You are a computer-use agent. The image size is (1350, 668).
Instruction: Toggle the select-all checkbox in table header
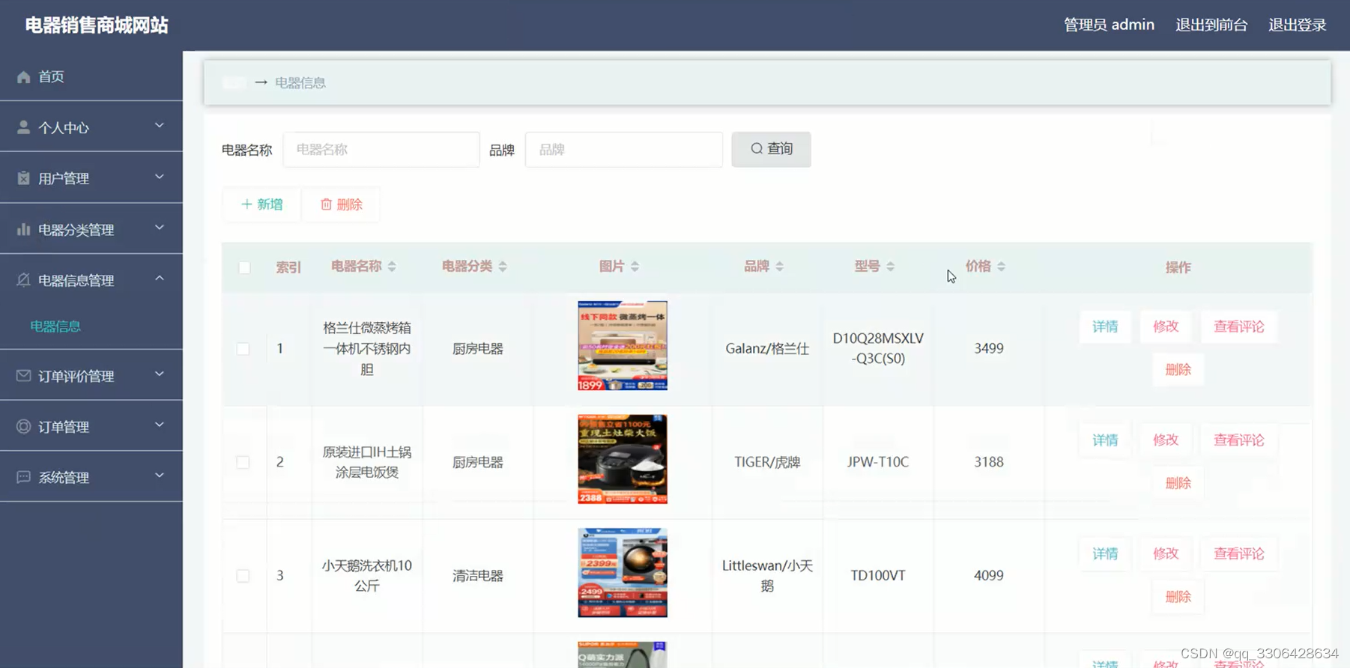244,267
